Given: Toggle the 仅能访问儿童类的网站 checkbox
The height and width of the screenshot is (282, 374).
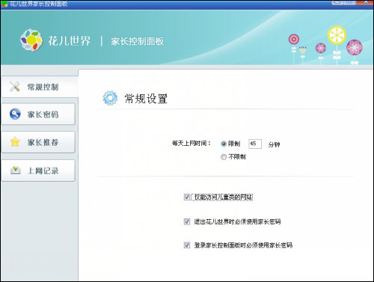Looking at the screenshot, I should coord(187,197).
